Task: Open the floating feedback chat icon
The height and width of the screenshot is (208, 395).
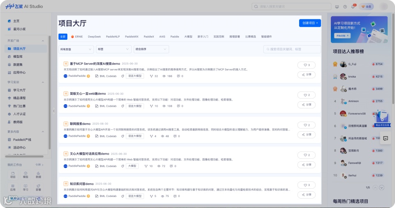Action: click(386, 138)
